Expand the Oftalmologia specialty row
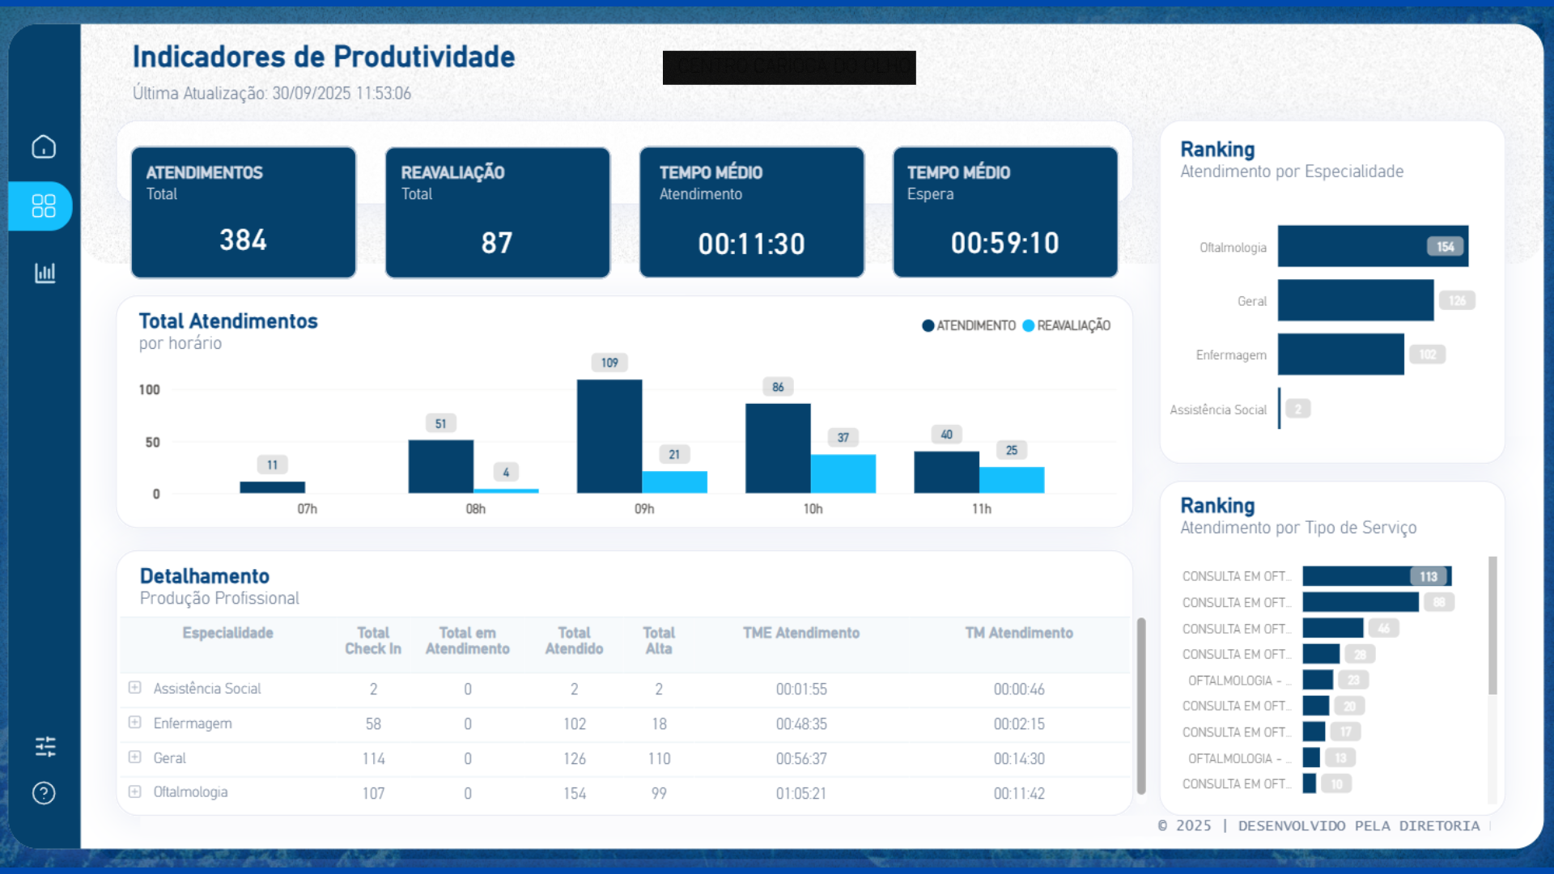The image size is (1554, 874). pyautogui.click(x=135, y=792)
